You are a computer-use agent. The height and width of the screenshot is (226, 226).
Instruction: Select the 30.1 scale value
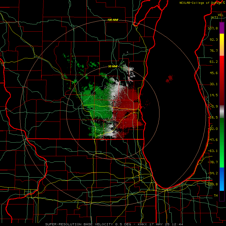point(214,84)
